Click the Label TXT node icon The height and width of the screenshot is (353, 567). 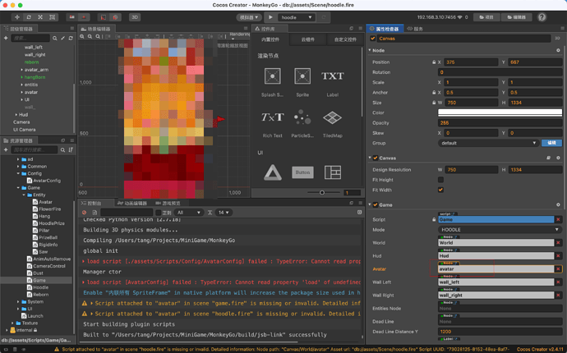click(332, 76)
